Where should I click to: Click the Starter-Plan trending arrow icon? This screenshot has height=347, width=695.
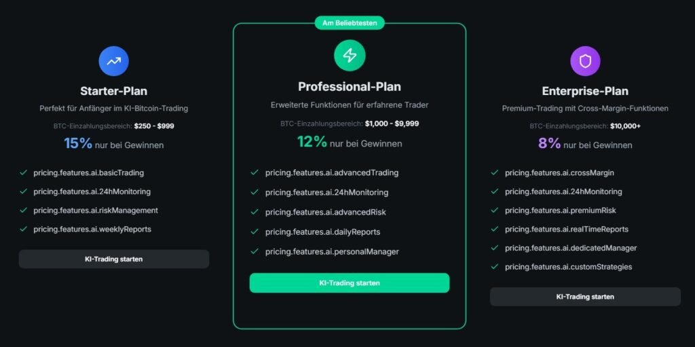pyautogui.click(x=113, y=61)
